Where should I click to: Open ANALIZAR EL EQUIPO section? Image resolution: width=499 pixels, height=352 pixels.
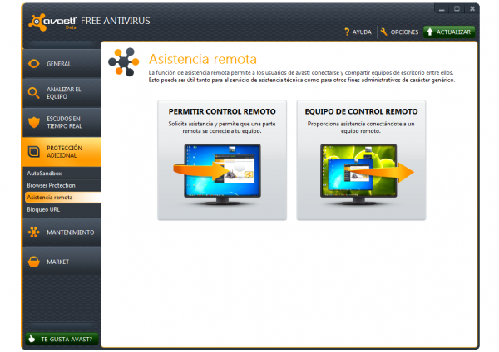62,93
